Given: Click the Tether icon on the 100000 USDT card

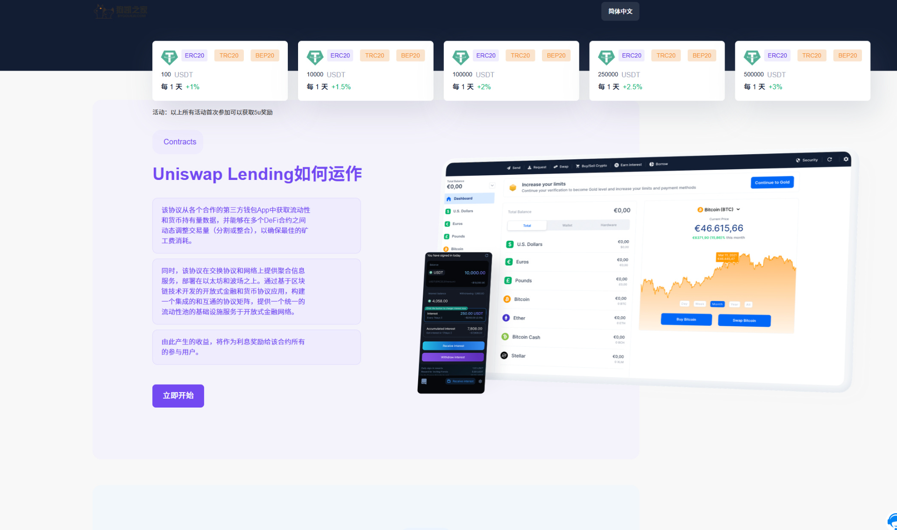Looking at the screenshot, I should [x=461, y=57].
